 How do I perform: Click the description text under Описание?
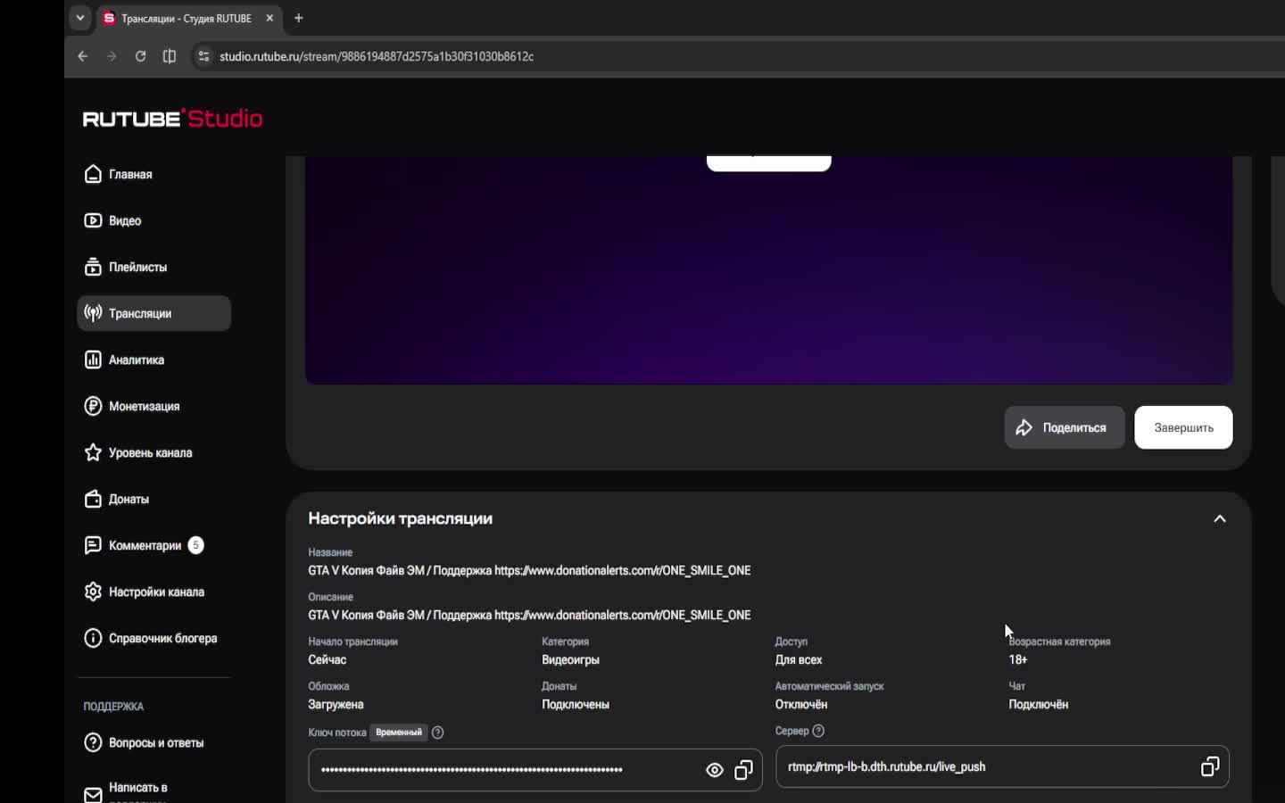[x=529, y=615]
